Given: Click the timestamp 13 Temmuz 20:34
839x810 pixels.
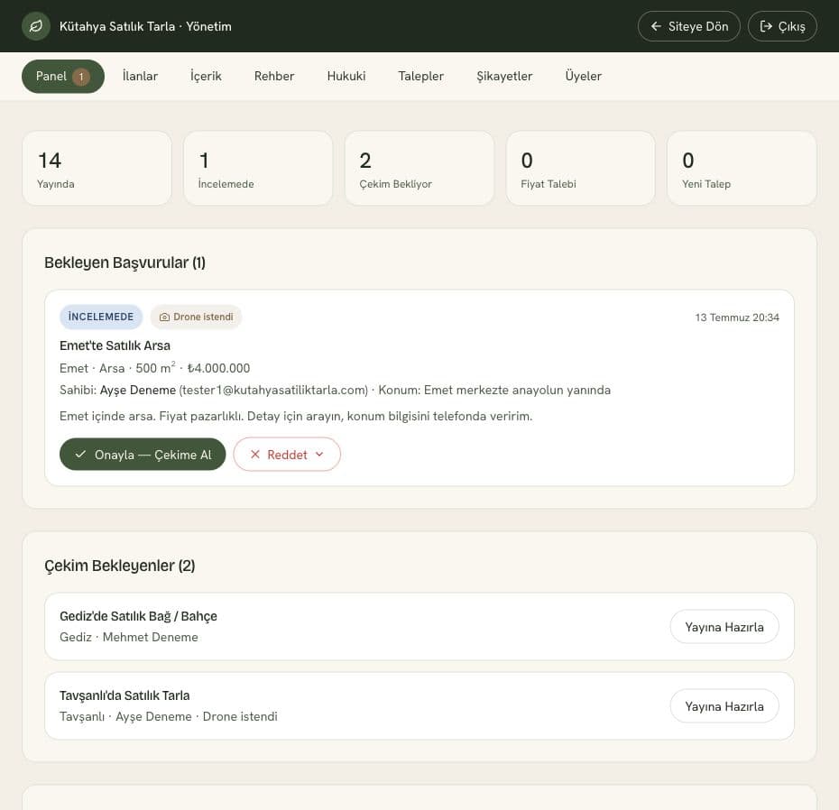Looking at the screenshot, I should click(737, 318).
